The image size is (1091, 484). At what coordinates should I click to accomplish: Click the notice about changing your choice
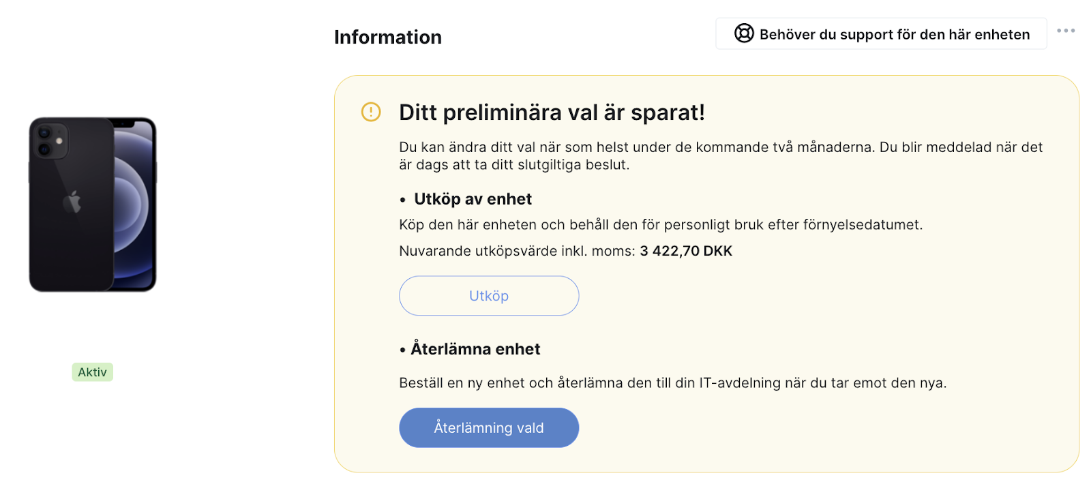(721, 156)
